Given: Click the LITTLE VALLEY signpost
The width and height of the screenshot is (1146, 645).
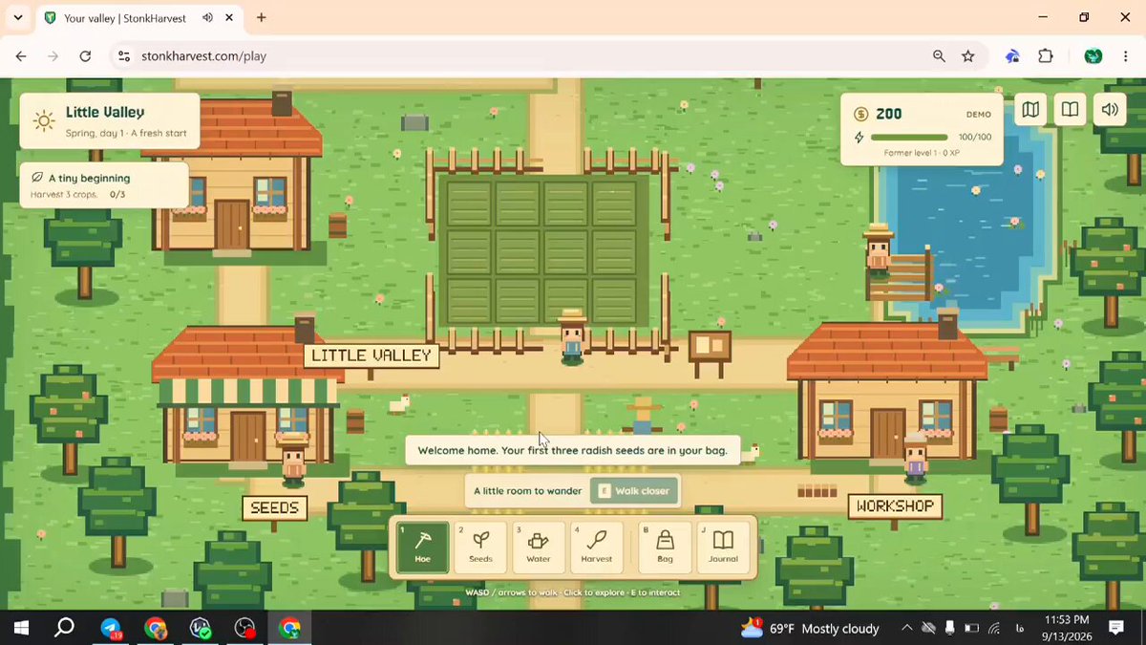Looking at the screenshot, I should point(371,355).
